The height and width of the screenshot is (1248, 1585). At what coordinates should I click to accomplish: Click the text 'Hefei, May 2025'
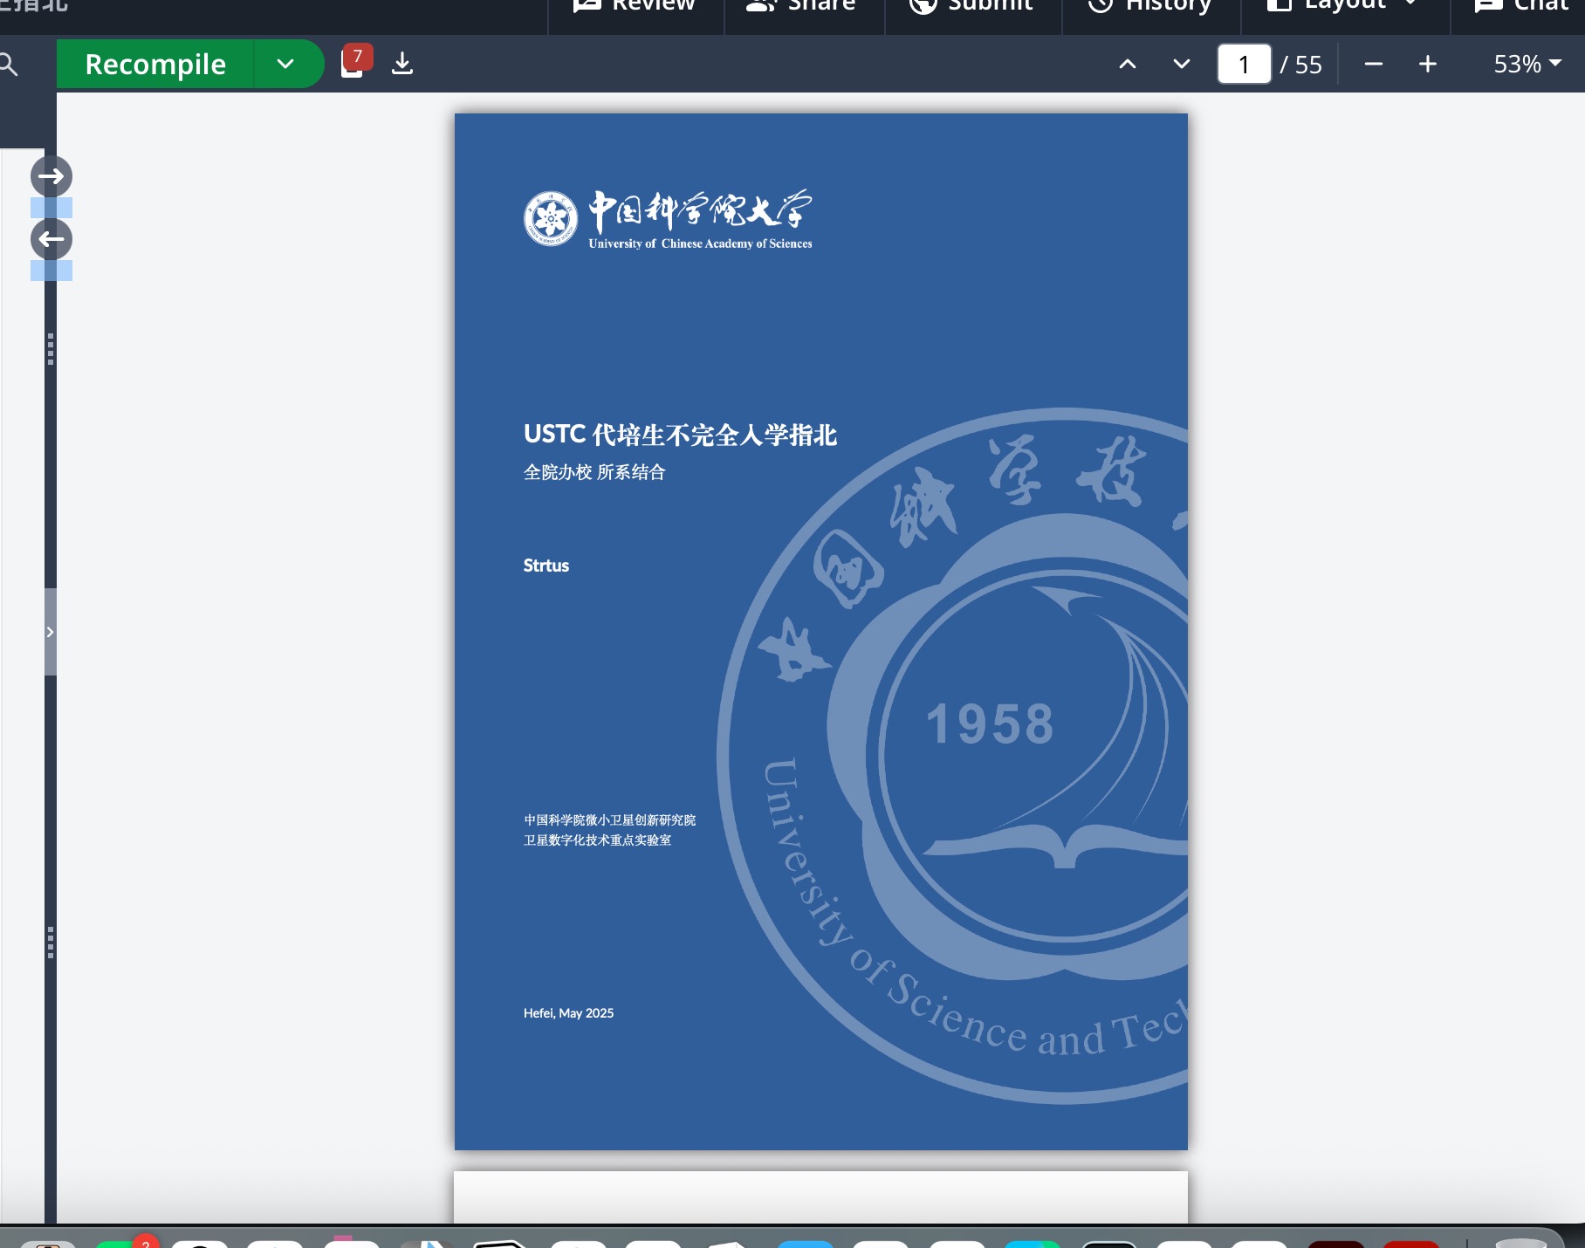coord(568,1013)
